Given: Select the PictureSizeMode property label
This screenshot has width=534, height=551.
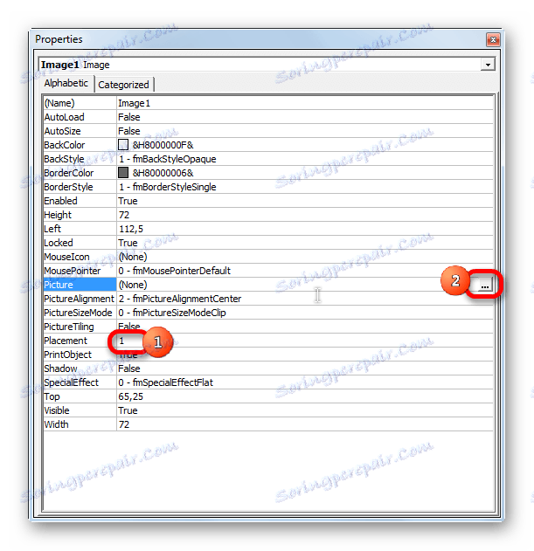Looking at the screenshot, I should [80, 313].
